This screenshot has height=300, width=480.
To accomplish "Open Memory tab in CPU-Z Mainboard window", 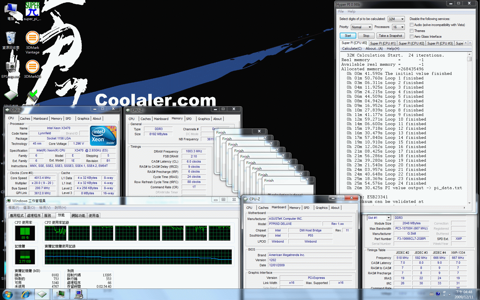I will 295,208.
